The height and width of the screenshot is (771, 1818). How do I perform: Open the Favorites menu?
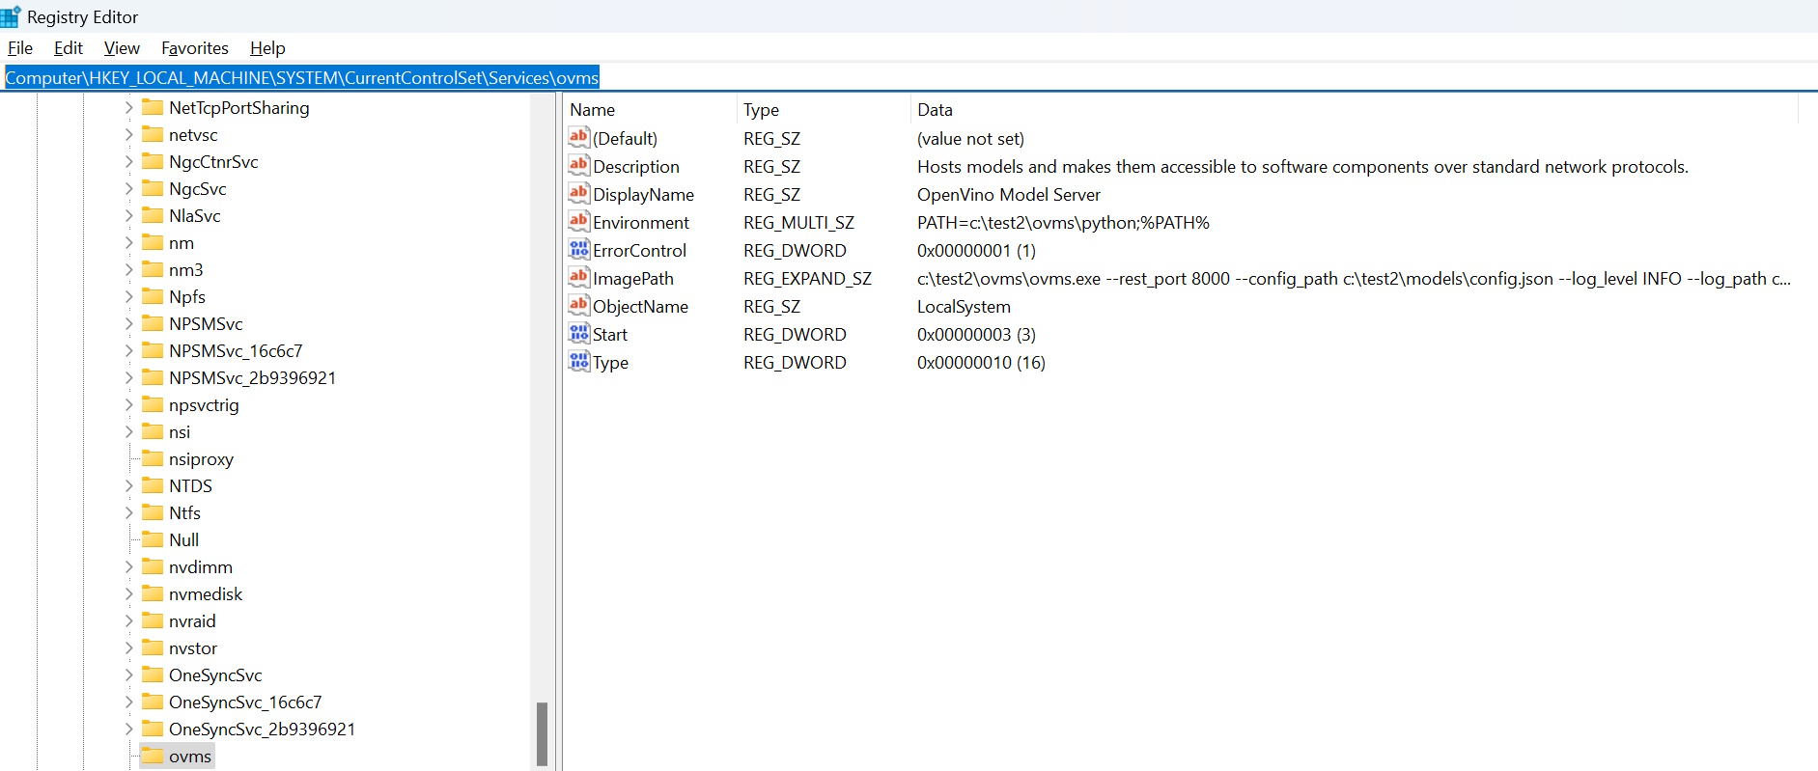point(194,48)
